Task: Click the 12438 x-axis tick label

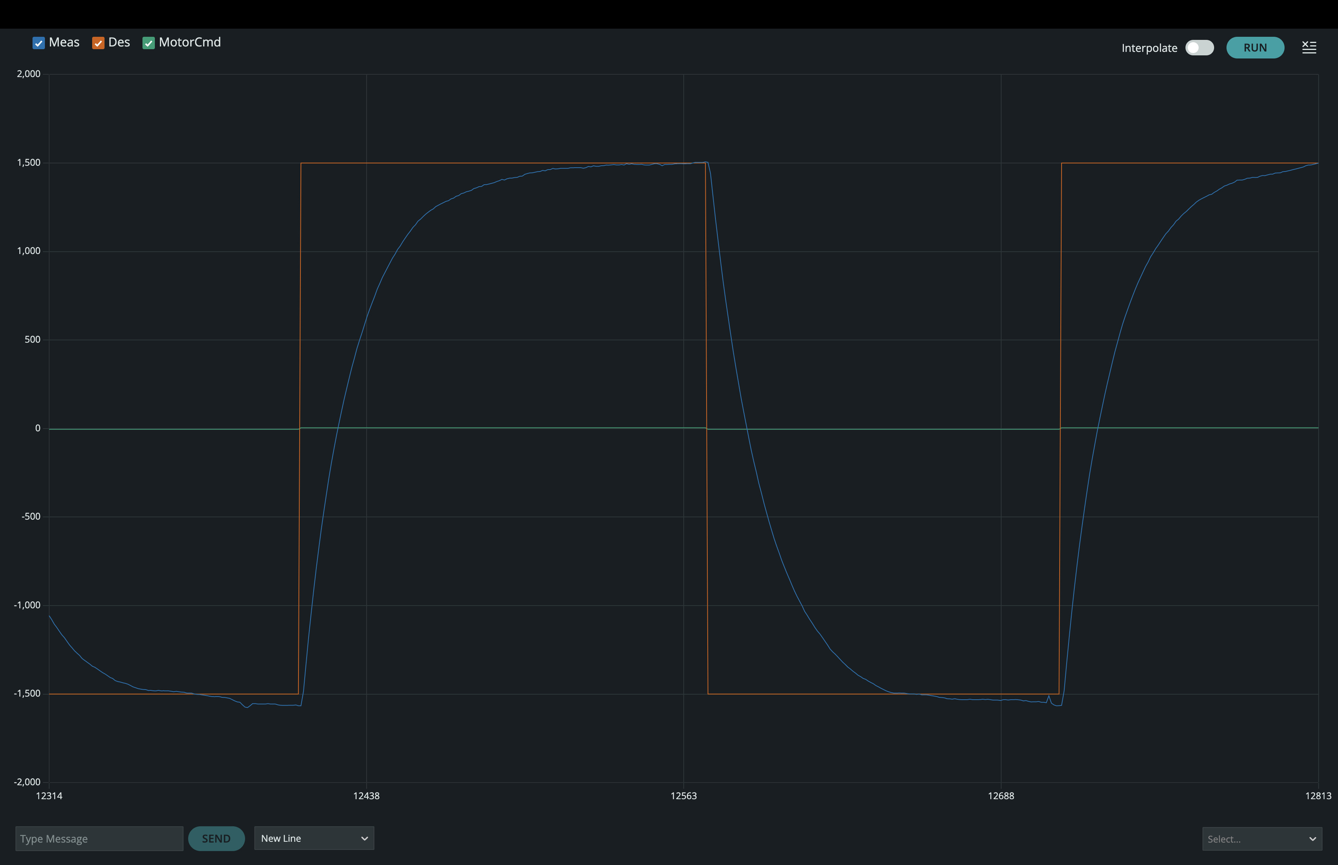Action: click(x=366, y=796)
